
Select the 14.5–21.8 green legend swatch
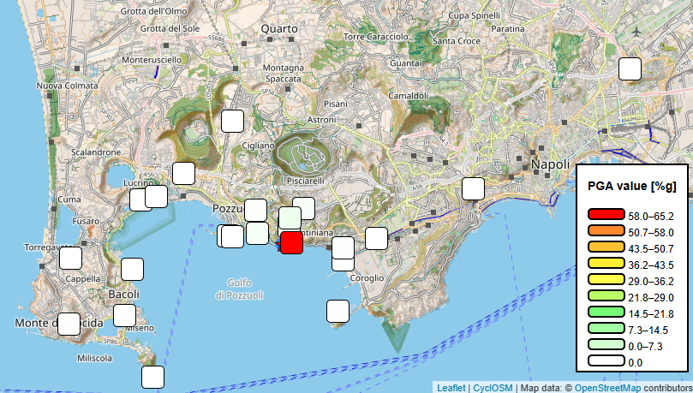(606, 312)
